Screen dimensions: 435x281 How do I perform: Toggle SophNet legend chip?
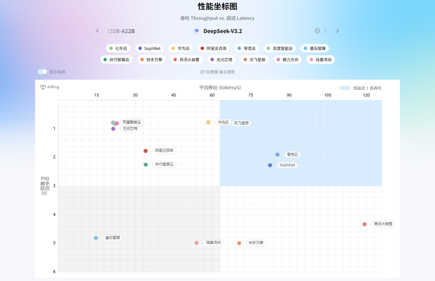[x=149, y=48]
